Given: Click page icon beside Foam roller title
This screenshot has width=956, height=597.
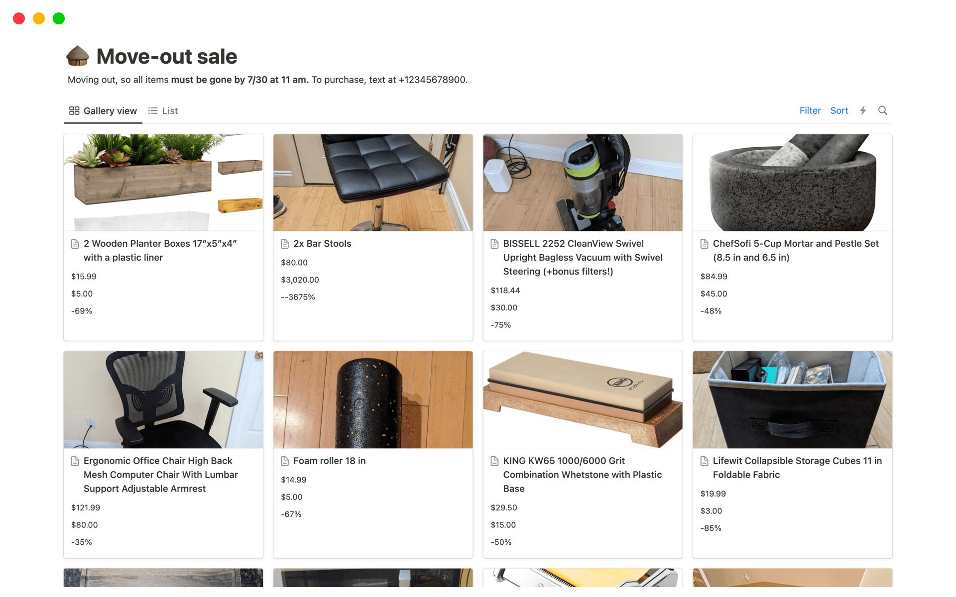Looking at the screenshot, I should pyautogui.click(x=285, y=461).
